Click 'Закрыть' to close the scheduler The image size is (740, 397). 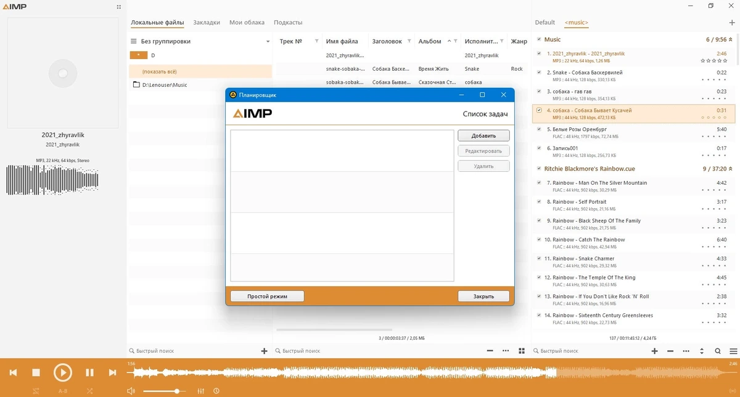pyautogui.click(x=483, y=296)
